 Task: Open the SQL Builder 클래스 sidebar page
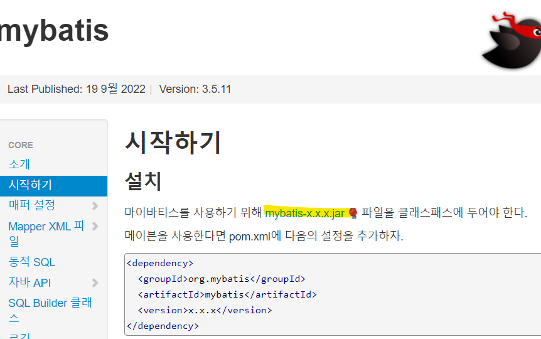(x=50, y=310)
